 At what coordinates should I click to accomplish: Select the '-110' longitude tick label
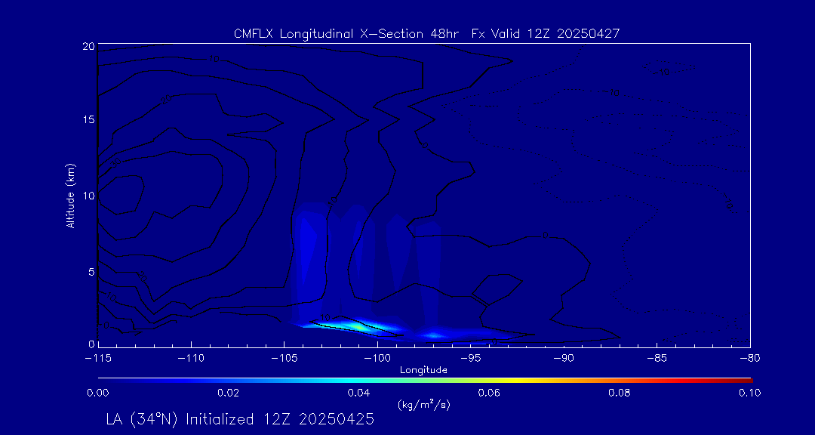(x=191, y=359)
